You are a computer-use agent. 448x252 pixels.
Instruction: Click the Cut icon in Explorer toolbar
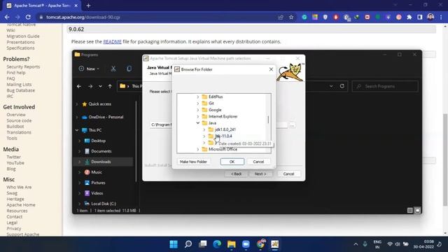coord(113,69)
